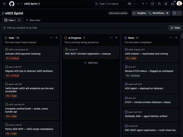
Task: Open the notifications inbox
Action: 173,4
